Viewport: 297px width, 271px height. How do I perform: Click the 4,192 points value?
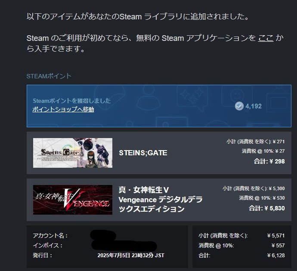pos(254,106)
